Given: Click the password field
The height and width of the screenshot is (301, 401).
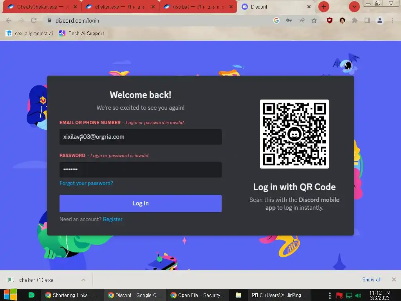Looking at the screenshot, I should 141,169.
